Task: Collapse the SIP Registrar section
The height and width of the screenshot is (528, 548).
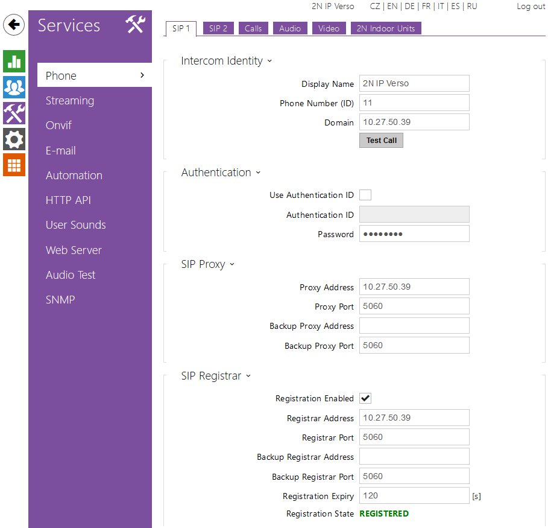Action: pos(248,376)
